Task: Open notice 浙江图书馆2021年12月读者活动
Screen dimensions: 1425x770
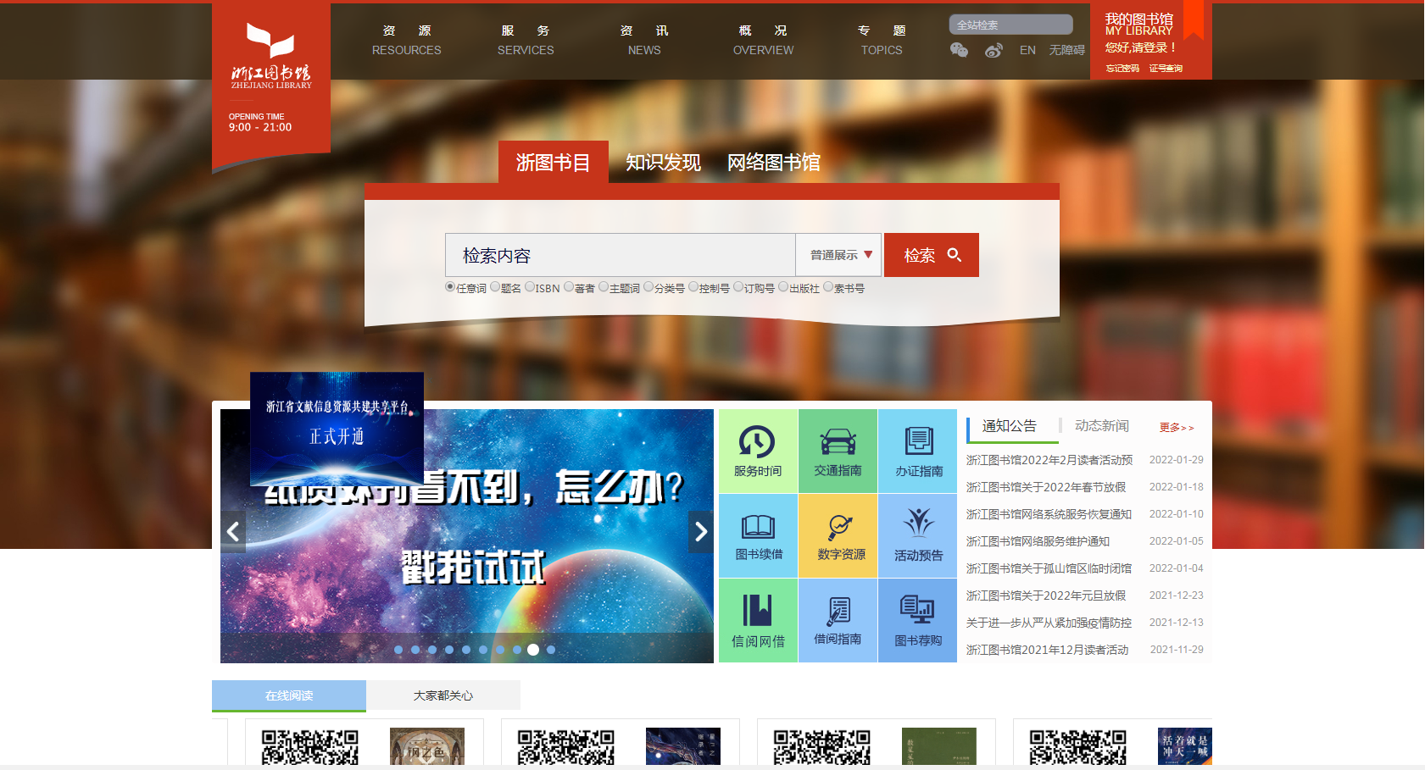Action: point(1047,650)
